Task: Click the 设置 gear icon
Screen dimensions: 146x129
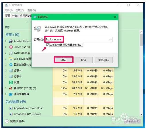Action: (x=11, y=82)
